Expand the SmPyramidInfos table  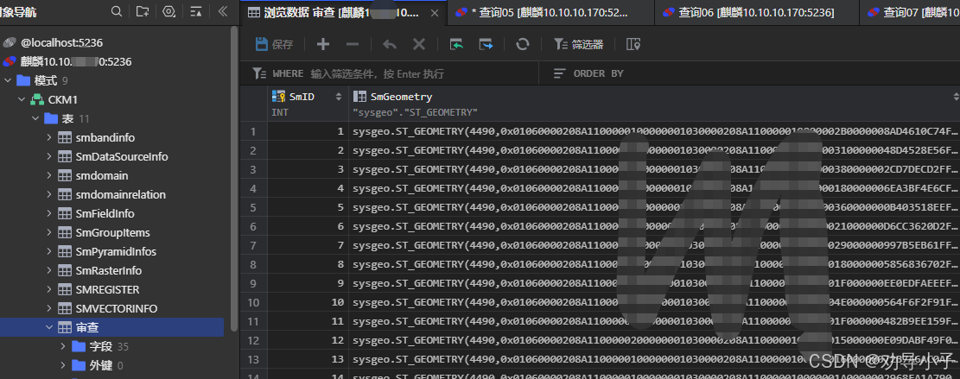pyautogui.click(x=49, y=251)
